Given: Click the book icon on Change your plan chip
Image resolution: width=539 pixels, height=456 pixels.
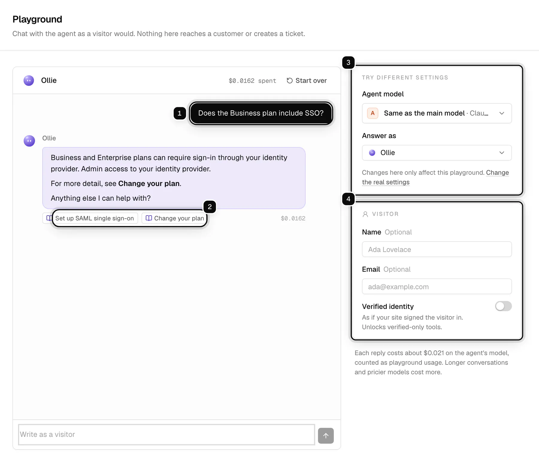Looking at the screenshot, I should [x=149, y=218].
